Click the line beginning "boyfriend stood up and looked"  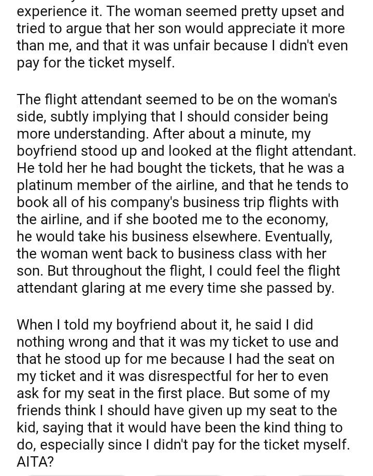point(187,151)
